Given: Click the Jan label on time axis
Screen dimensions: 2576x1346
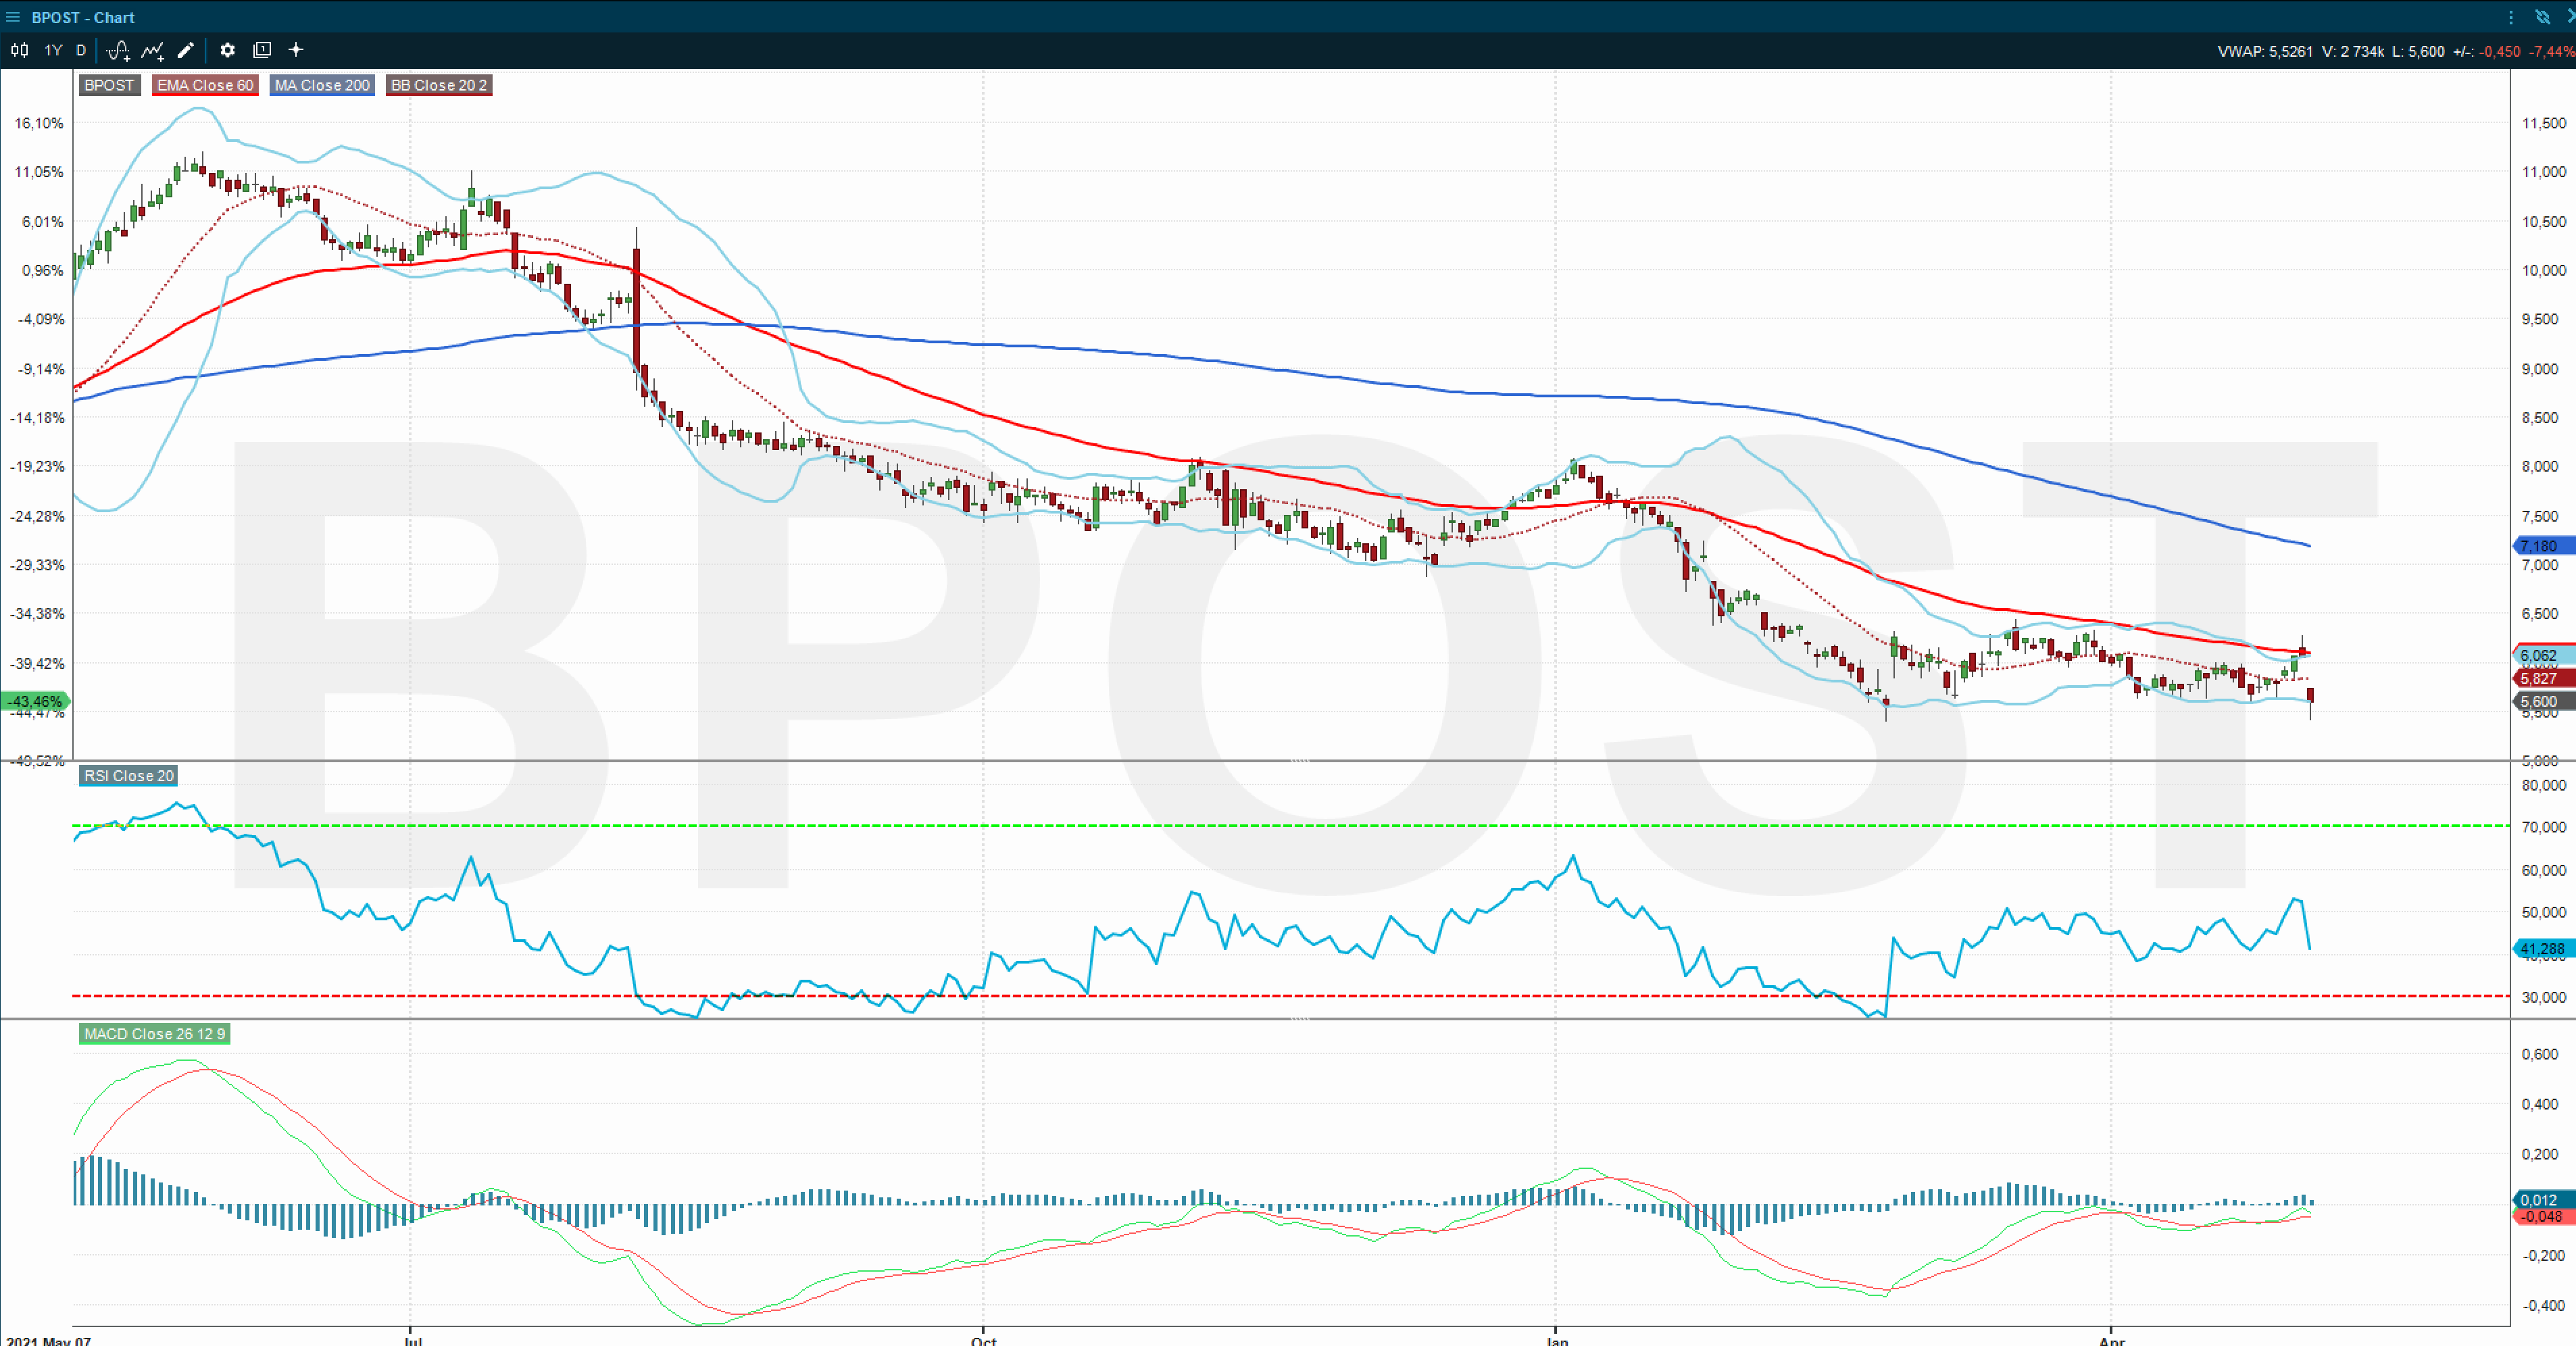Looking at the screenshot, I should point(1557,1340).
